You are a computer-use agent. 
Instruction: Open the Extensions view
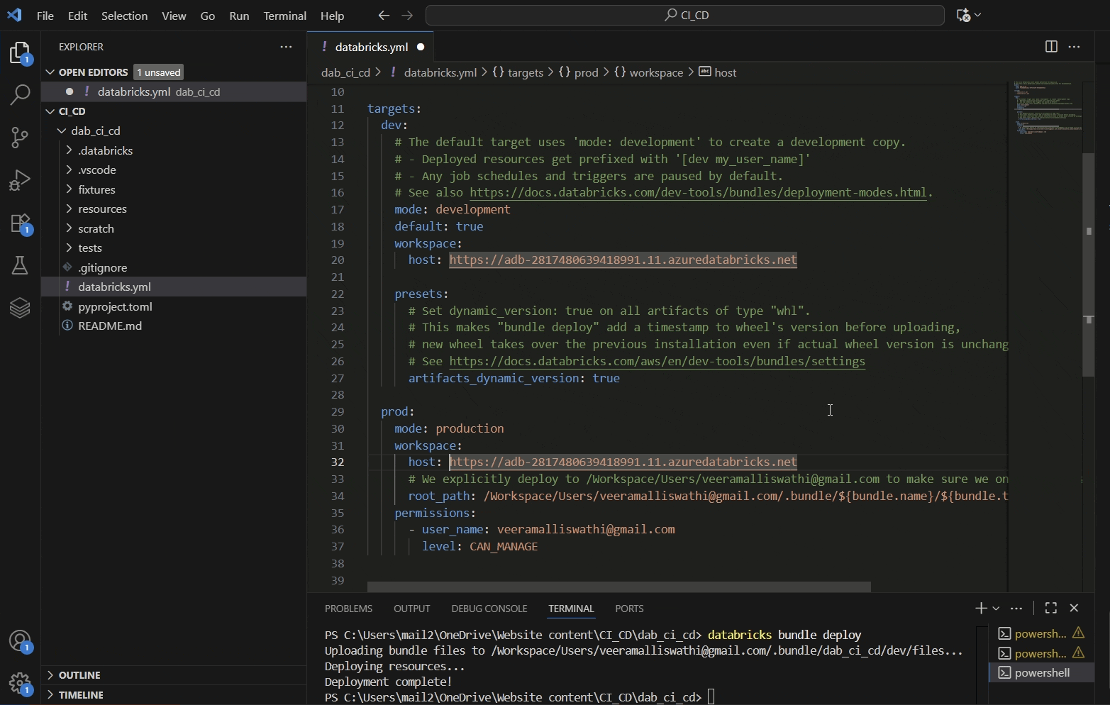[20, 224]
